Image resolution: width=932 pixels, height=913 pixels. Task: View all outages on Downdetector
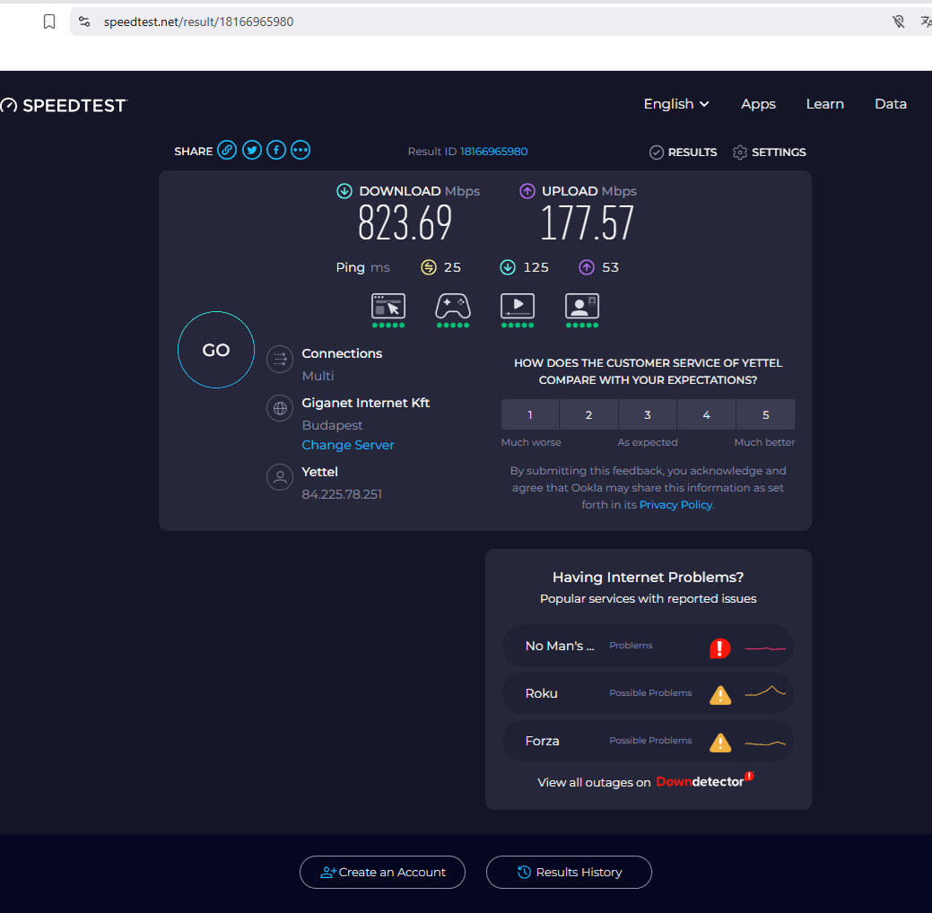[646, 782]
